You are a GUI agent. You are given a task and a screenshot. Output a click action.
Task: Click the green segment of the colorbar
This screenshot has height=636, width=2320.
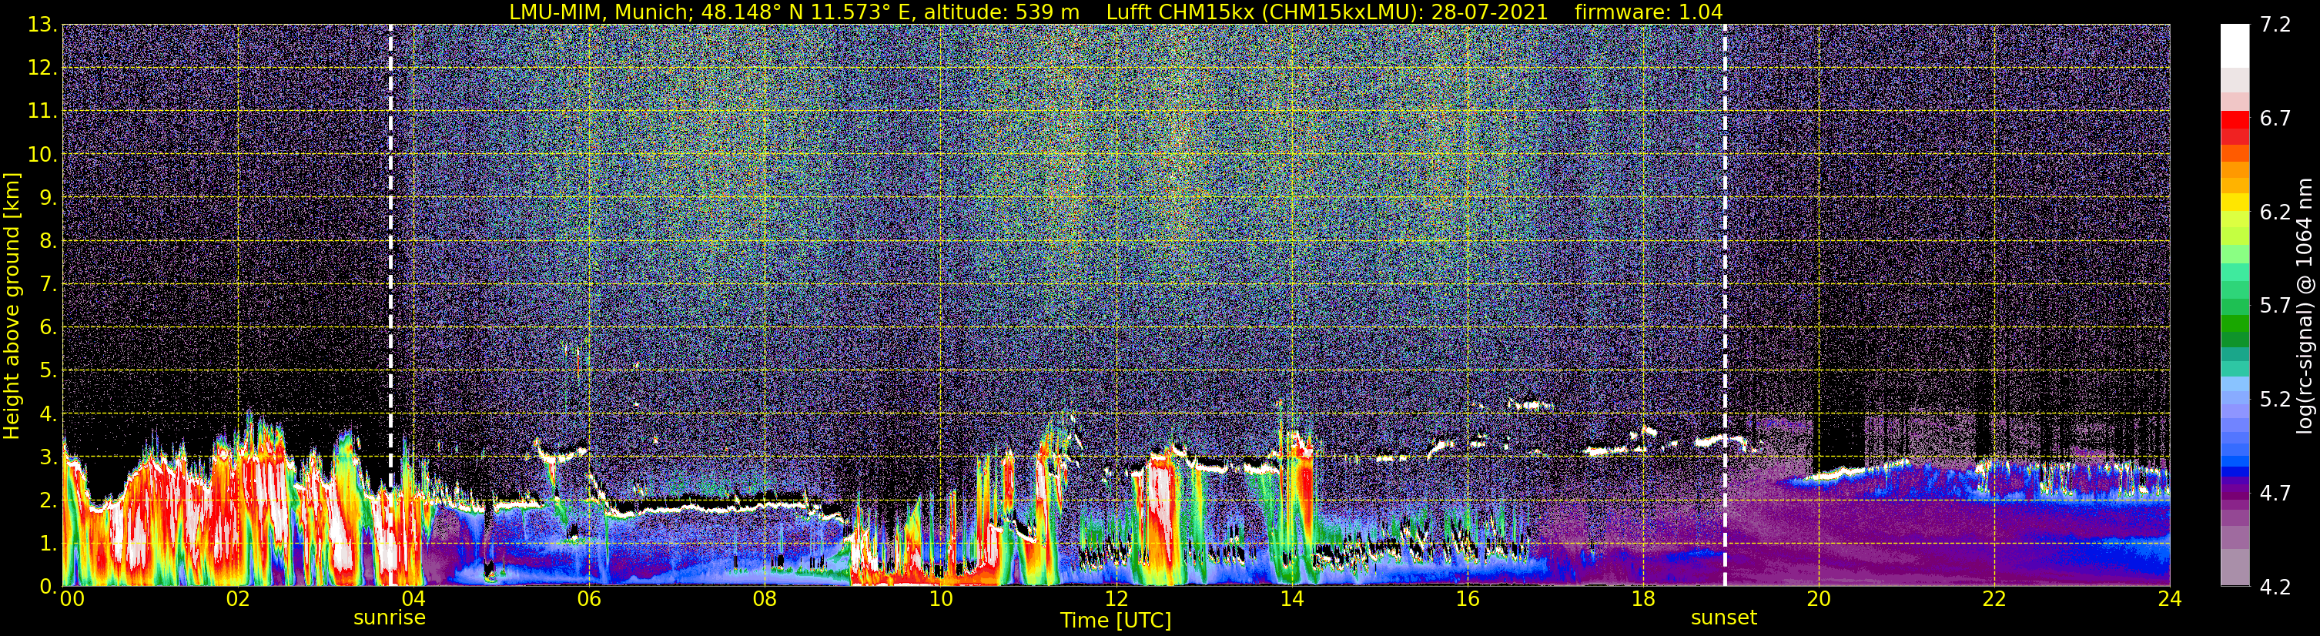point(2235,324)
